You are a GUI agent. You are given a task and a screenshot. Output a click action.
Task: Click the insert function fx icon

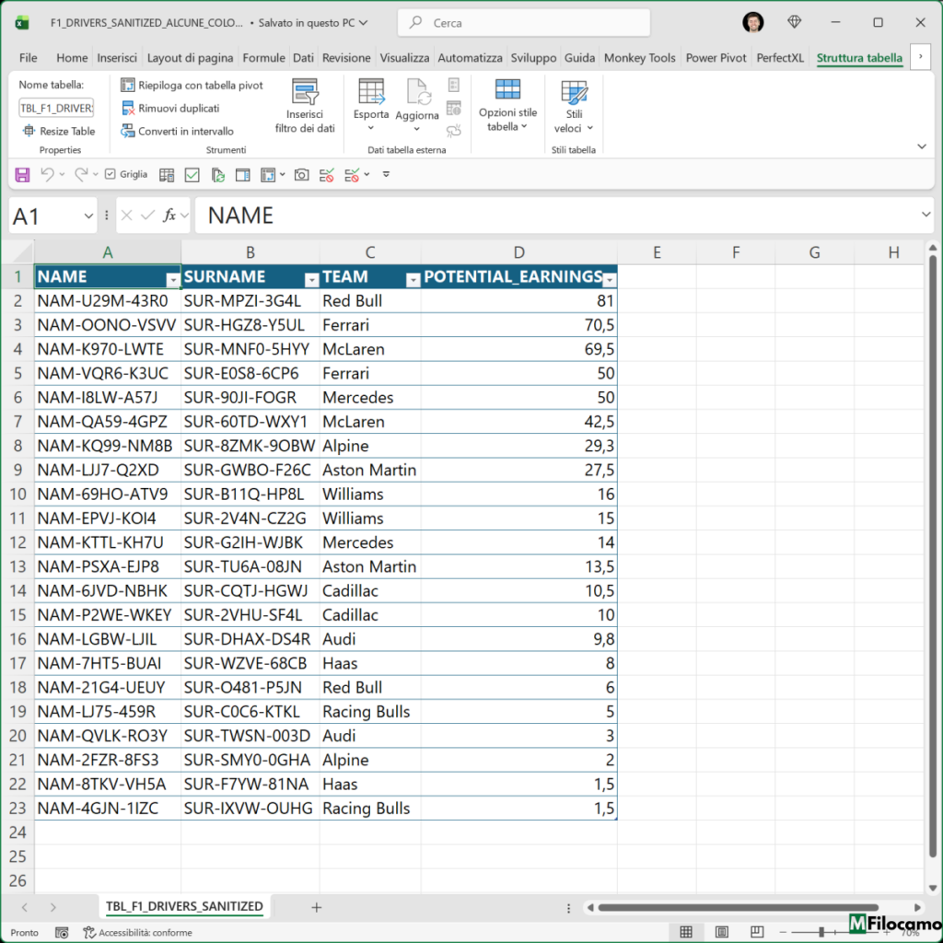tap(169, 215)
